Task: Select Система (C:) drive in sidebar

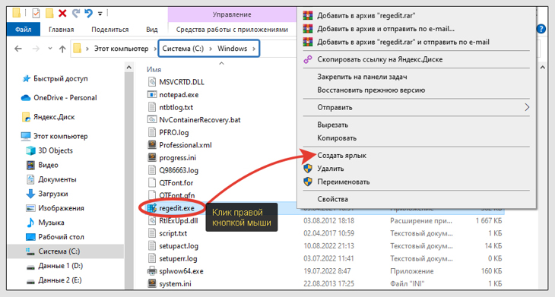Action: (x=59, y=251)
